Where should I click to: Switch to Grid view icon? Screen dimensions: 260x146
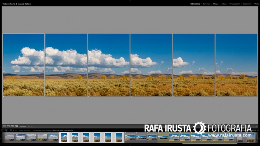click(x=4, y=126)
